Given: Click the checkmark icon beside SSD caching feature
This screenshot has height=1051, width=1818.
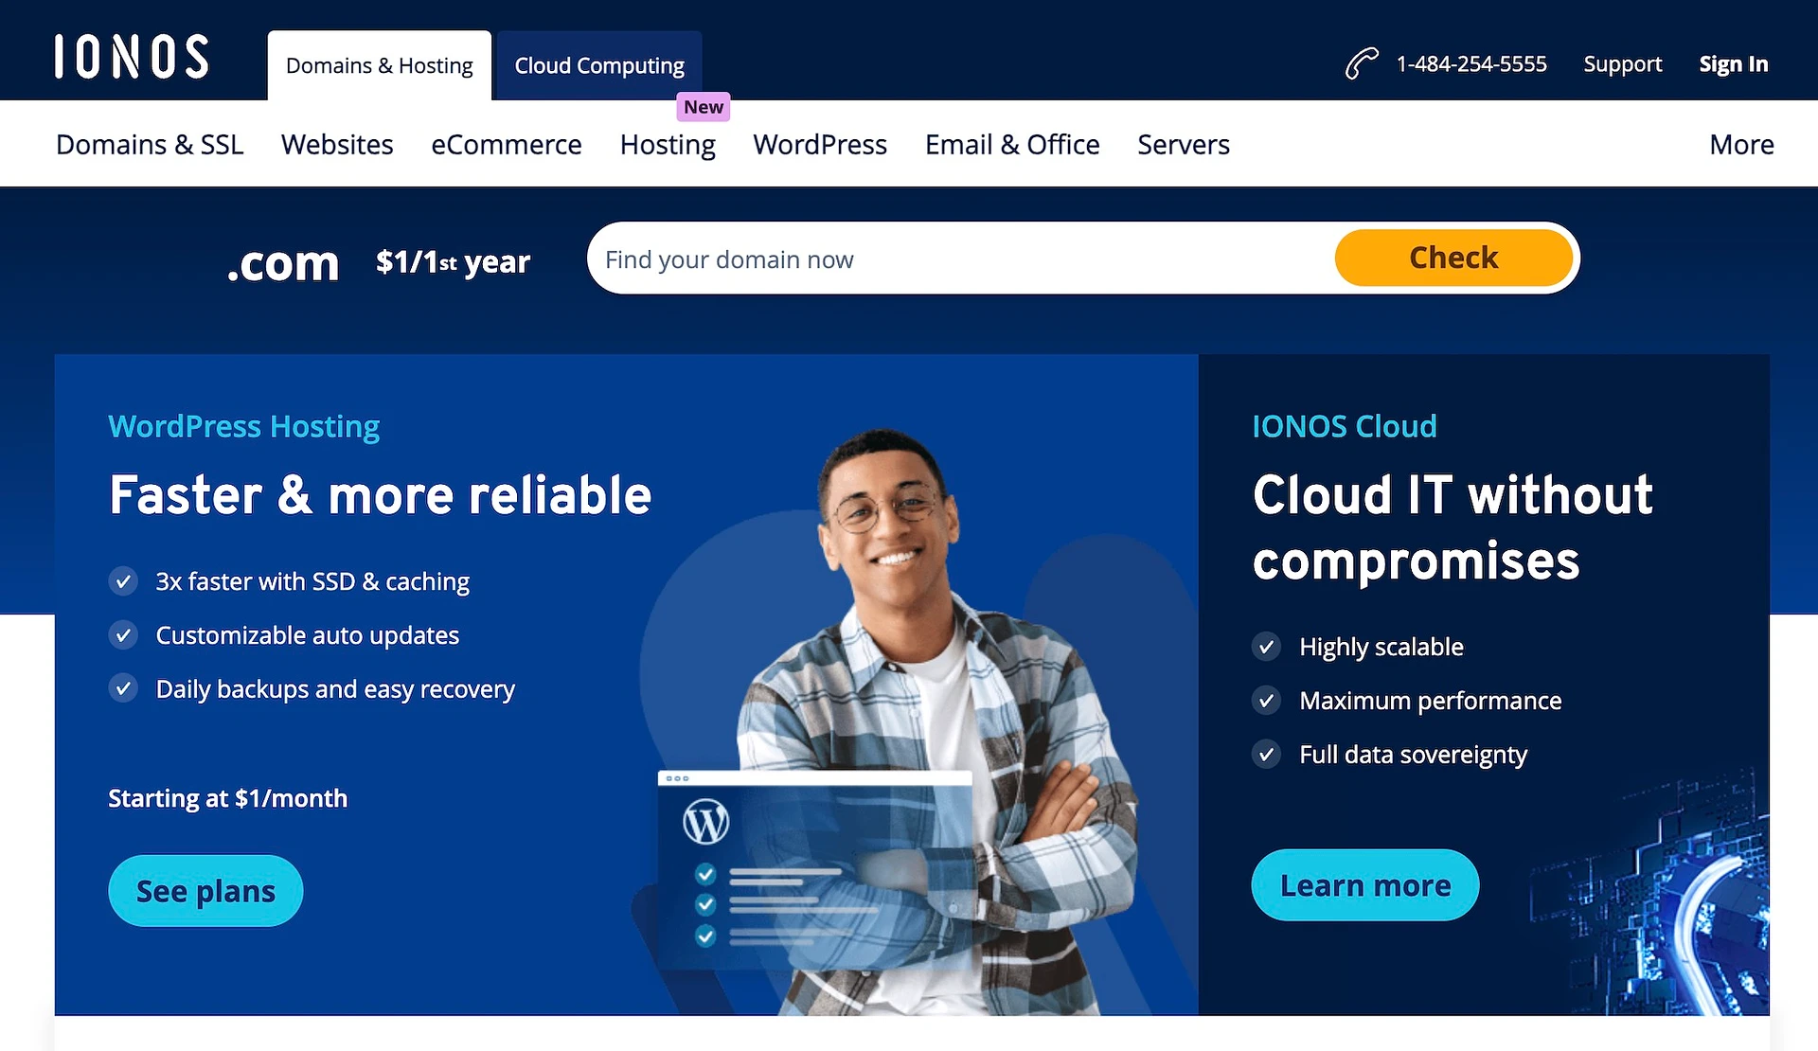Looking at the screenshot, I should click(x=121, y=579).
